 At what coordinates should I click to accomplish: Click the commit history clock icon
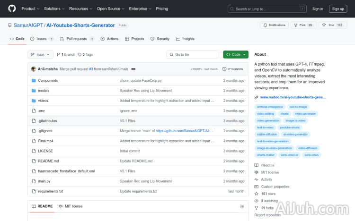(x=224, y=69)
